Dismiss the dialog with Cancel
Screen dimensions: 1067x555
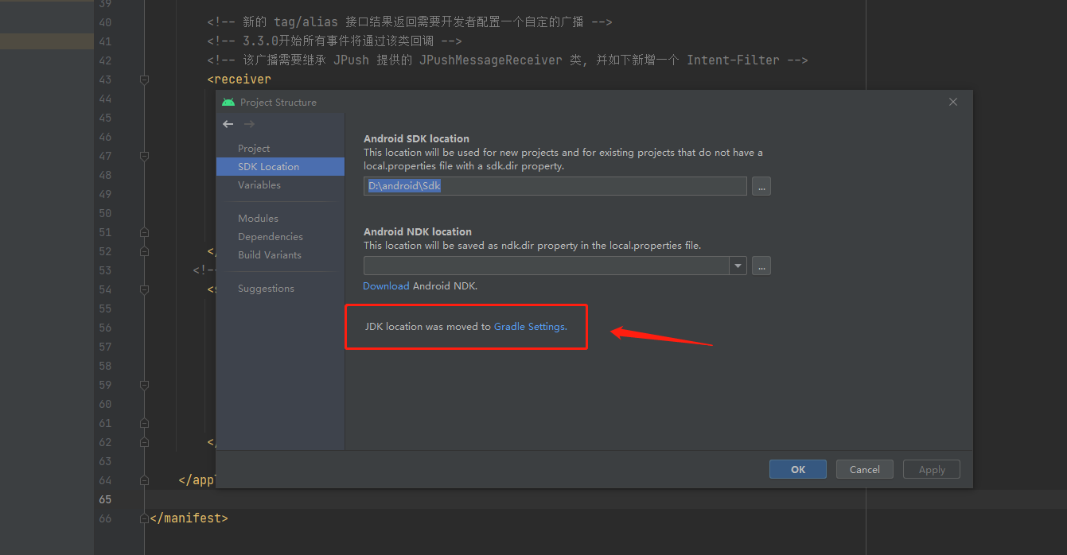coord(864,469)
